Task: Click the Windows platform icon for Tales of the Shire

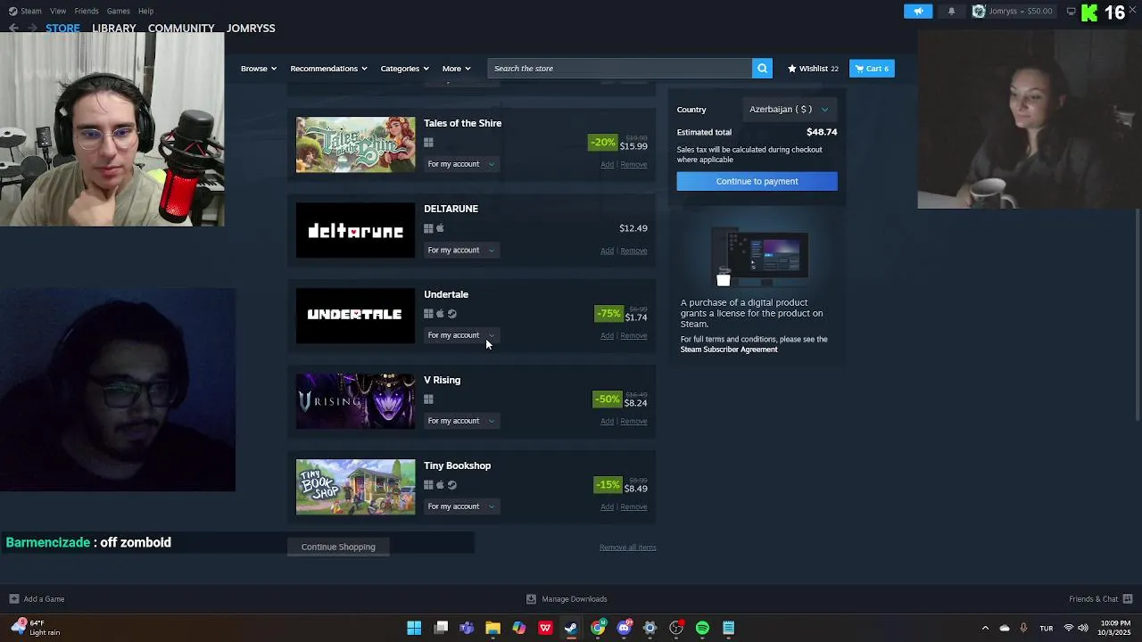Action: 428,143
